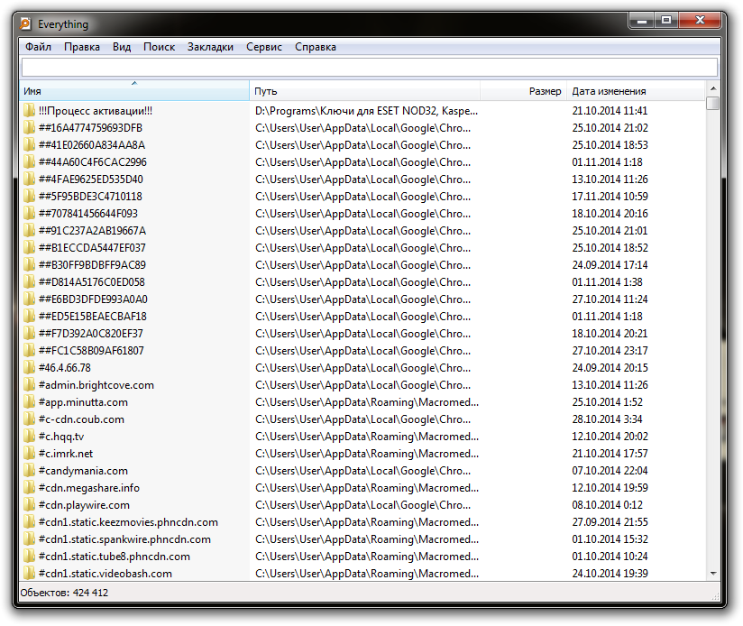Viewport: 743px width, 626px height.
Task: Click folder icon of ##FC1C58B09AF61807
Action: (30, 351)
